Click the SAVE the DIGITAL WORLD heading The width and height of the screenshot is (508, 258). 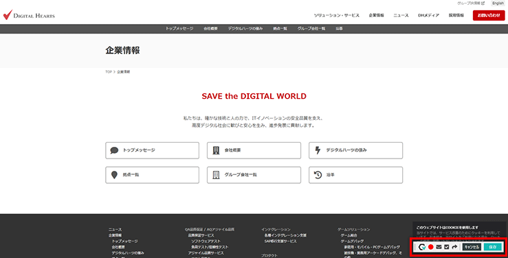click(x=254, y=96)
